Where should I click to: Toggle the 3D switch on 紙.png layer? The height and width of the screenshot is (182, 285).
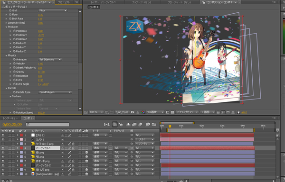click(x=87, y=153)
